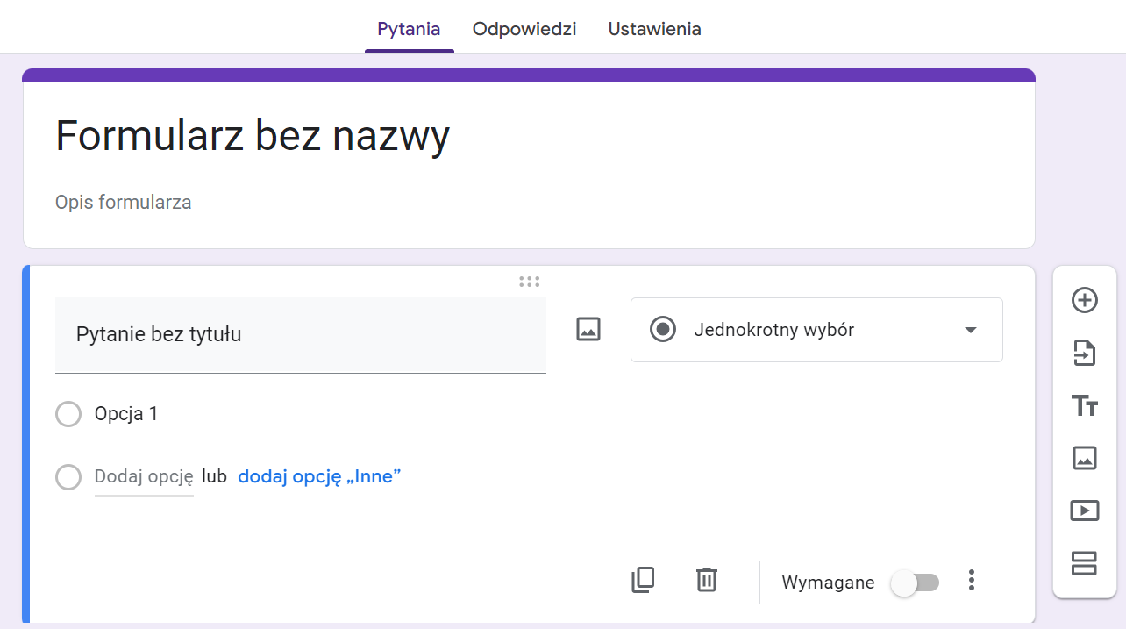Add a video from the side toolbar
This screenshot has width=1126, height=629.
pyautogui.click(x=1085, y=510)
